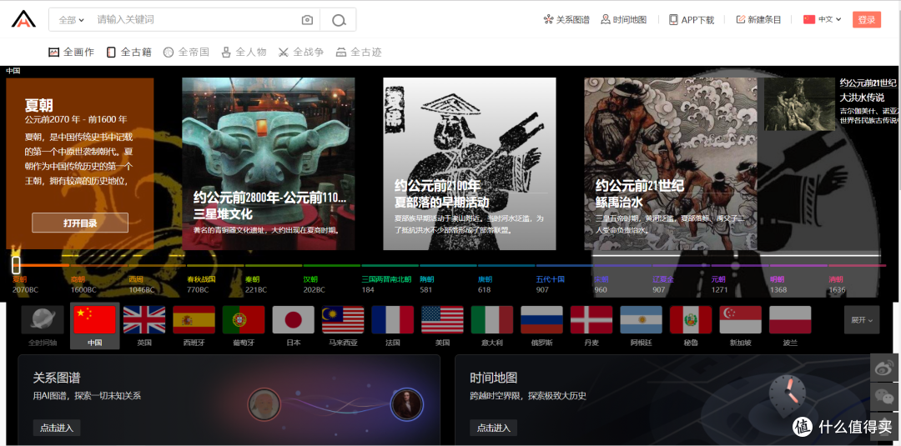
Task: Select the 全古籍 tab
Action: [128, 53]
